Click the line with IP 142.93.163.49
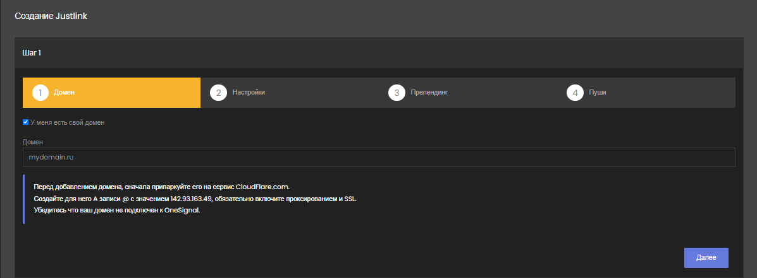The image size is (757, 278). click(x=195, y=199)
